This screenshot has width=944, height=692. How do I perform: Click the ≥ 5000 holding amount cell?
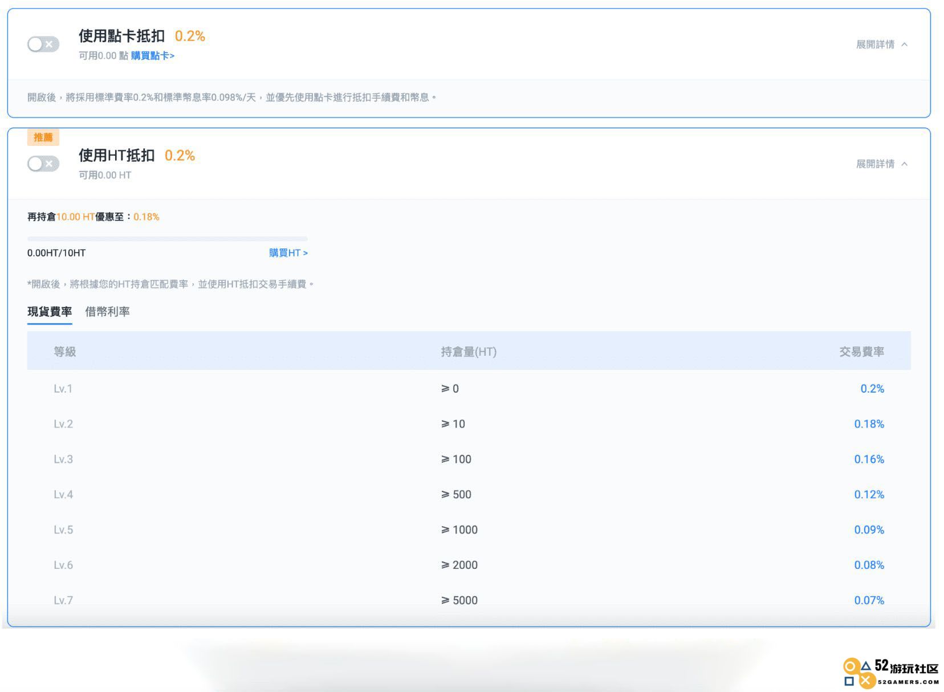pyautogui.click(x=459, y=601)
